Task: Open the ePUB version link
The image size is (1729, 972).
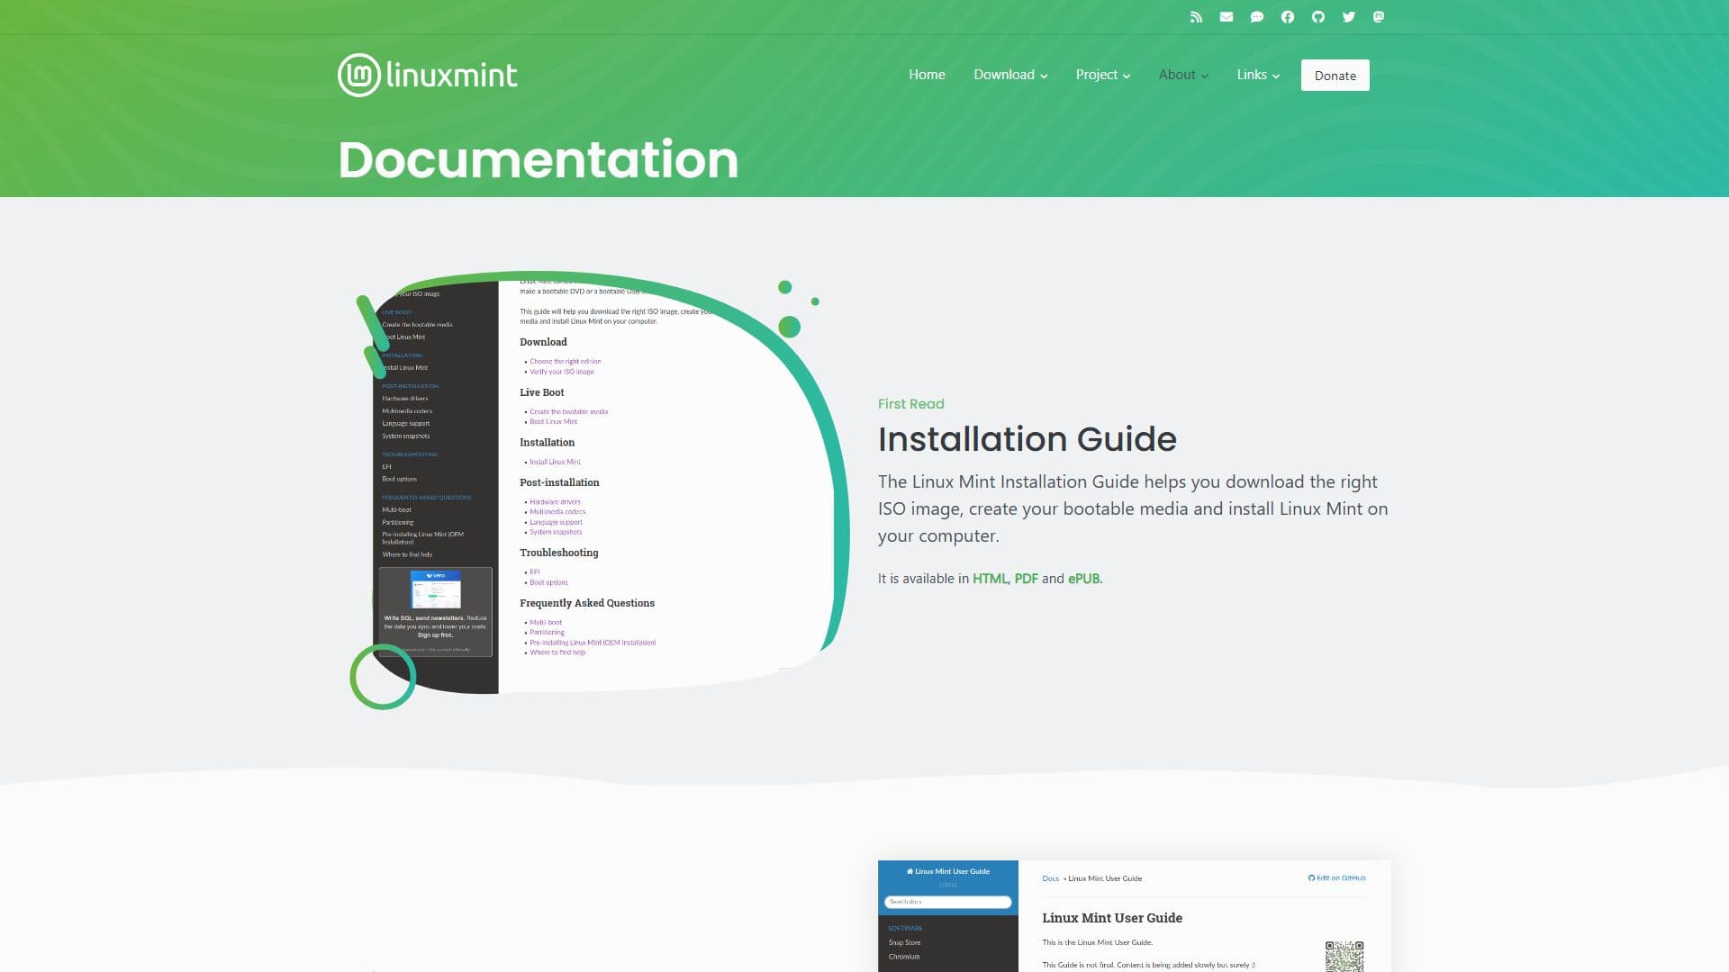Action: click(x=1083, y=579)
